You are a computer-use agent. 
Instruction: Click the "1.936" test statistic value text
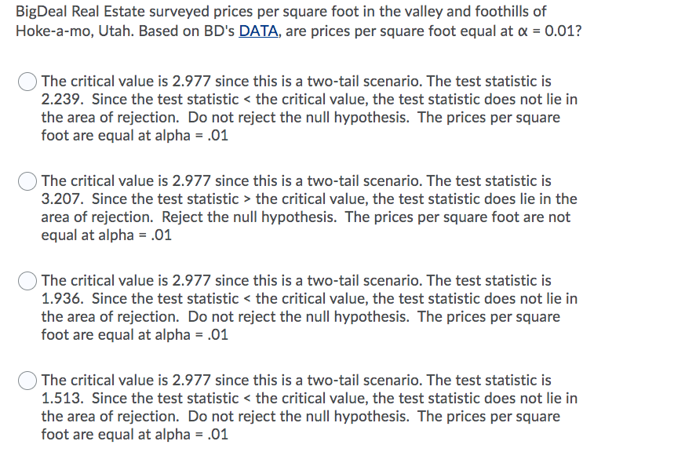click(x=62, y=298)
